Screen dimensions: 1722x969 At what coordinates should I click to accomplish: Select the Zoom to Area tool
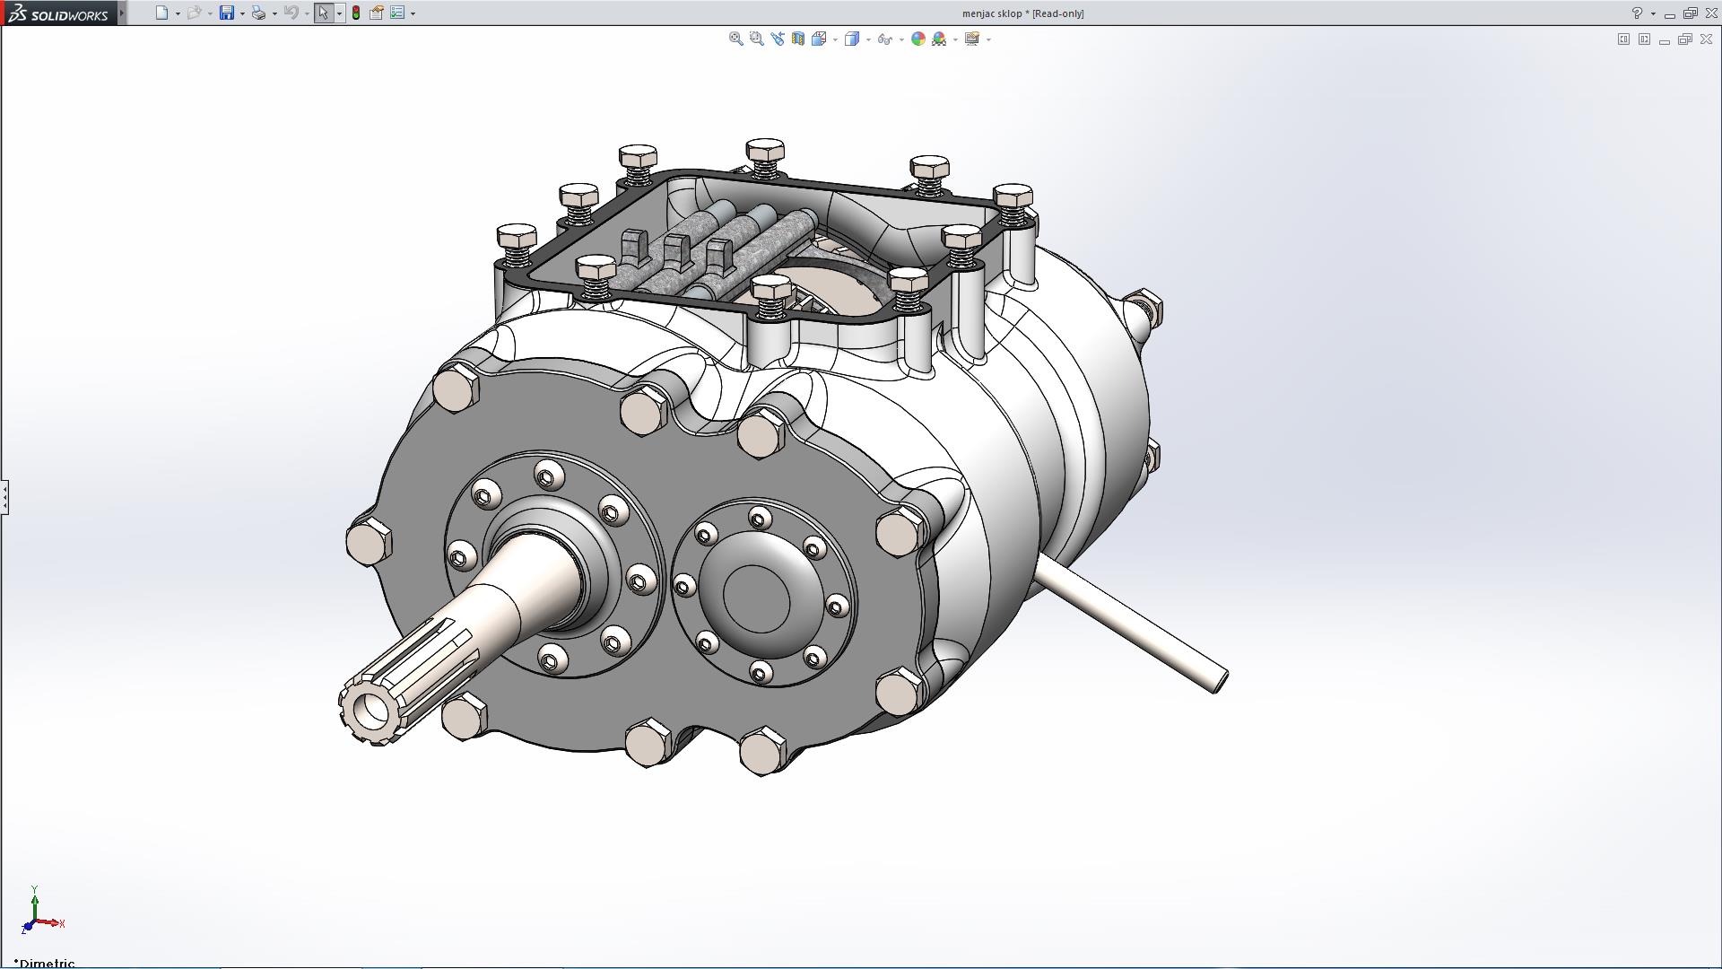click(x=756, y=39)
